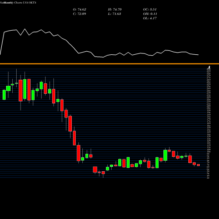Viewport: 219px width, 219px height.
Task: Click the 214 label on the price axis
Action: [208, 104]
